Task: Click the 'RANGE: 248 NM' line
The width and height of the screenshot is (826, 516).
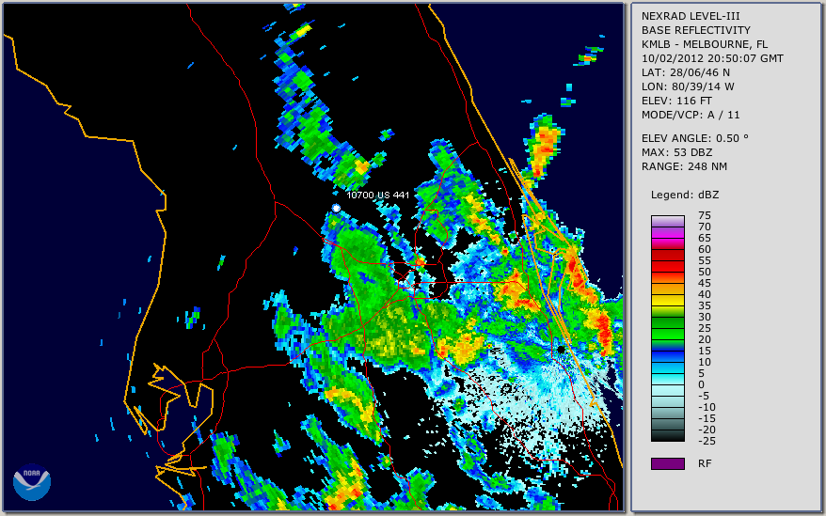Action: click(x=684, y=167)
